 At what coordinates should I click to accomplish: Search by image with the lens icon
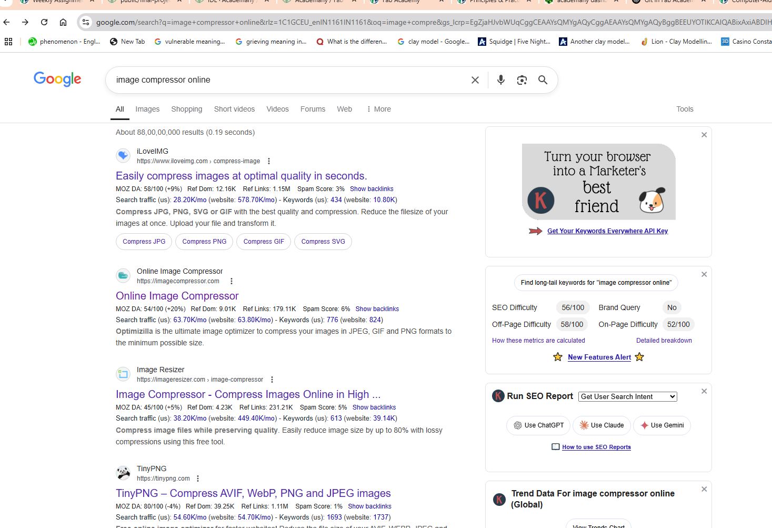click(522, 80)
